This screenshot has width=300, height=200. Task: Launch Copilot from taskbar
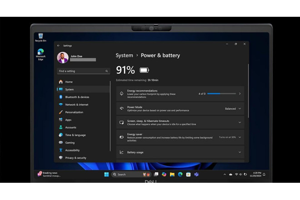(x=164, y=174)
